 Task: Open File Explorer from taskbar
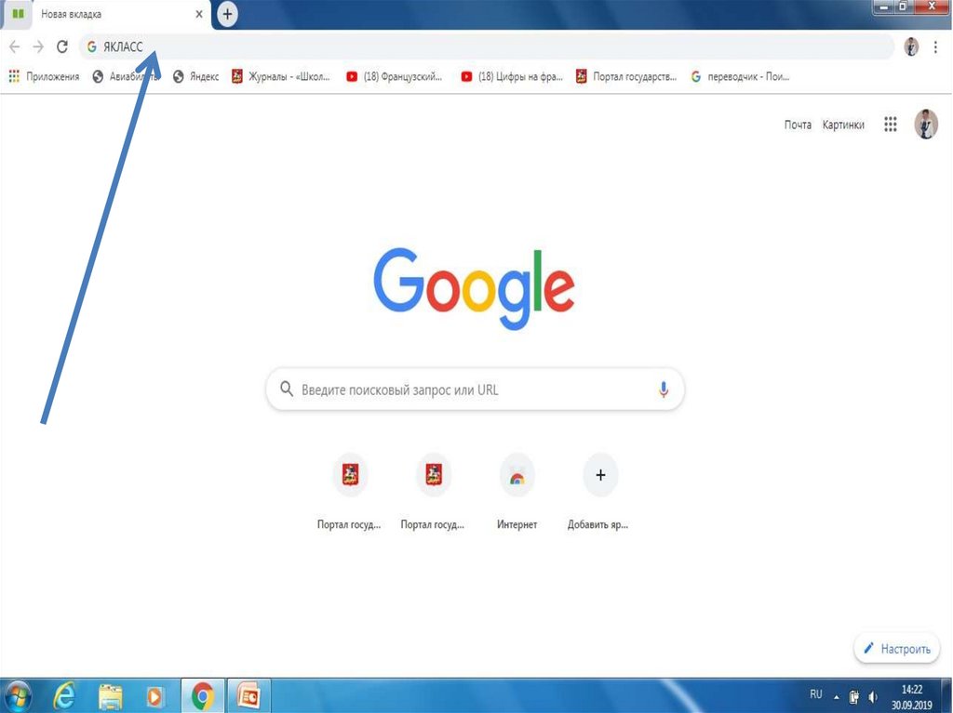(110, 696)
